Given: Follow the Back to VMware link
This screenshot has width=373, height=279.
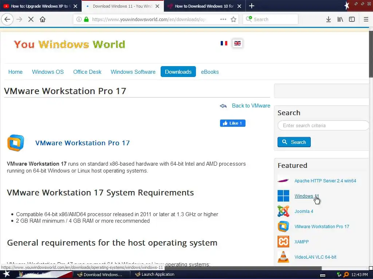Looking at the screenshot, I should (251, 106).
